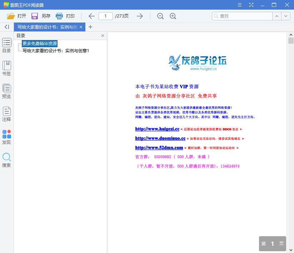Viewport: 294px width, 253px height.
Task: Open the 发现 discover sidebar
Action: pos(6,137)
